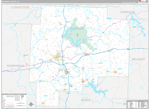This screenshot has width=150, height=109.
Task: Click the ZIP code index table
Action: coord(137,104)
